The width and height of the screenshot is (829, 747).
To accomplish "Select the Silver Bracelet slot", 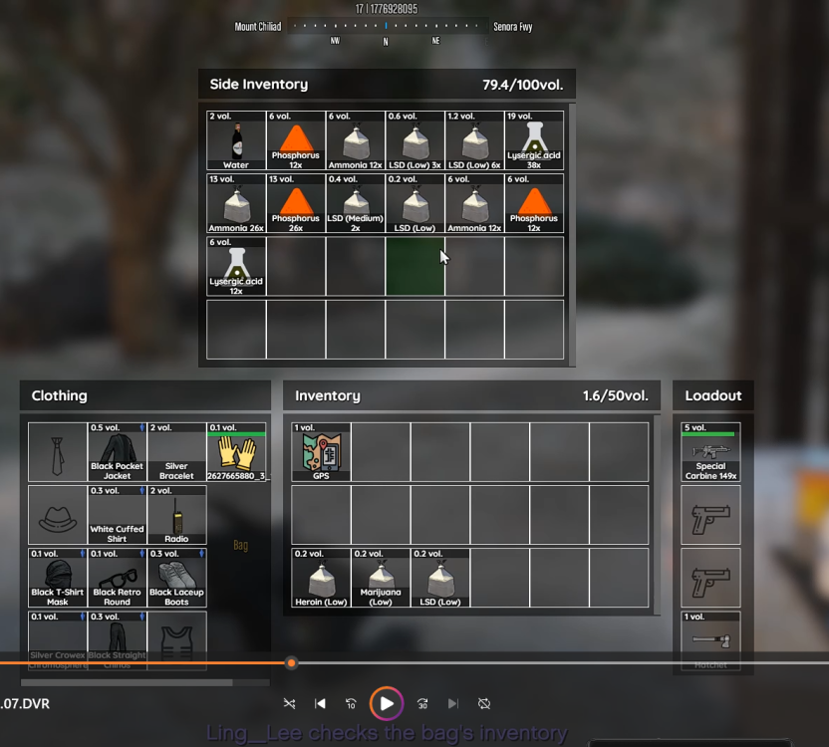I will coord(176,451).
